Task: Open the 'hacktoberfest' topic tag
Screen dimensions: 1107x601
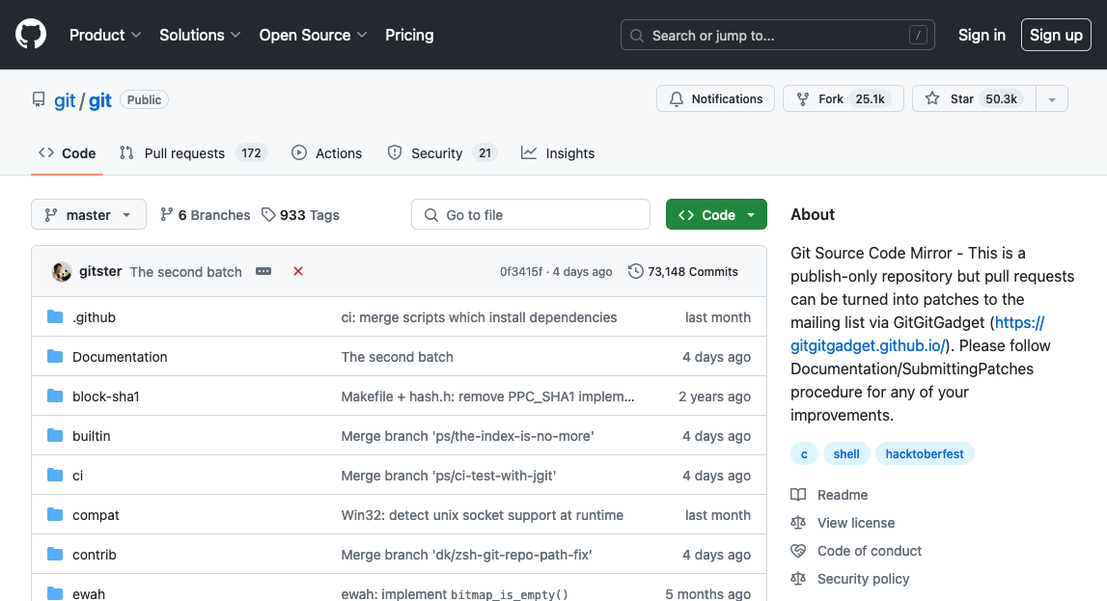Action: tap(925, 453)
